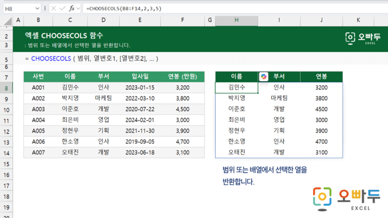
Task: Click cell A004 in the source table
Action: 38,120
